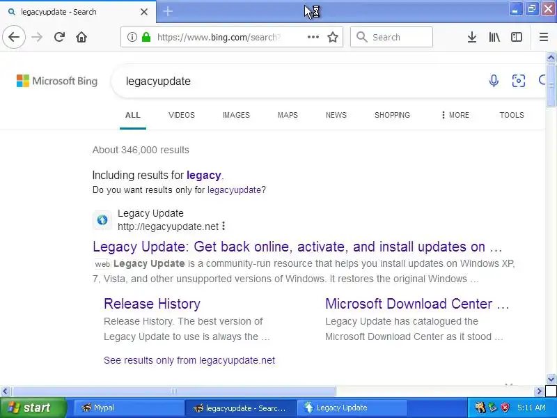
Task: Open the browser home page
Action: (x=81, y=37)
